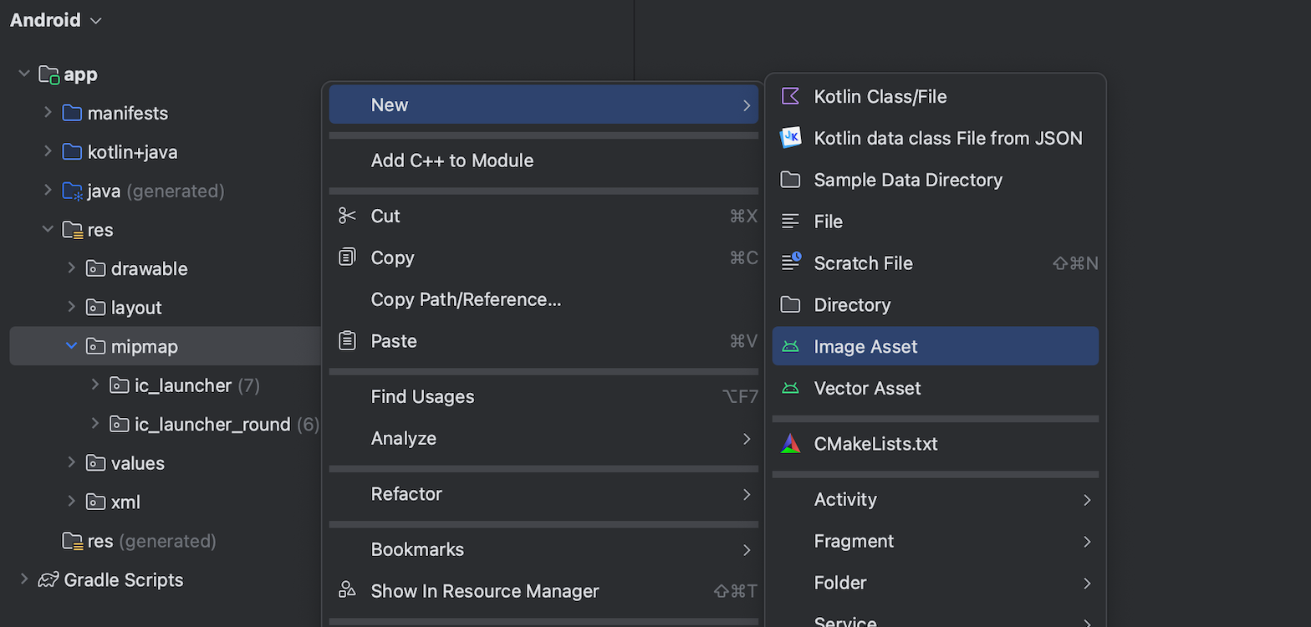This screenshot has width=1311, height=627.
Task: Click the Show In Resource Manager icon
Action: pos(347,590)
